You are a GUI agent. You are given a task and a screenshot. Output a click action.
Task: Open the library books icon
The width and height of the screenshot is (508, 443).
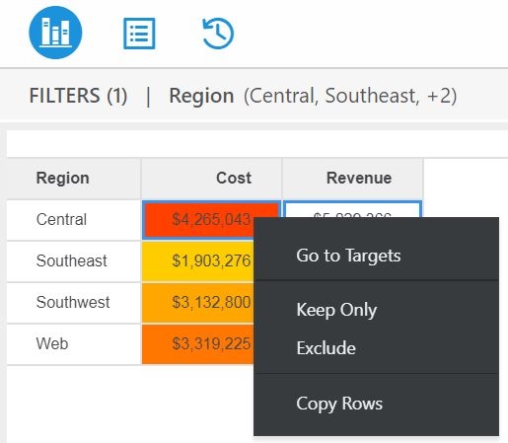tap(55, 33)
